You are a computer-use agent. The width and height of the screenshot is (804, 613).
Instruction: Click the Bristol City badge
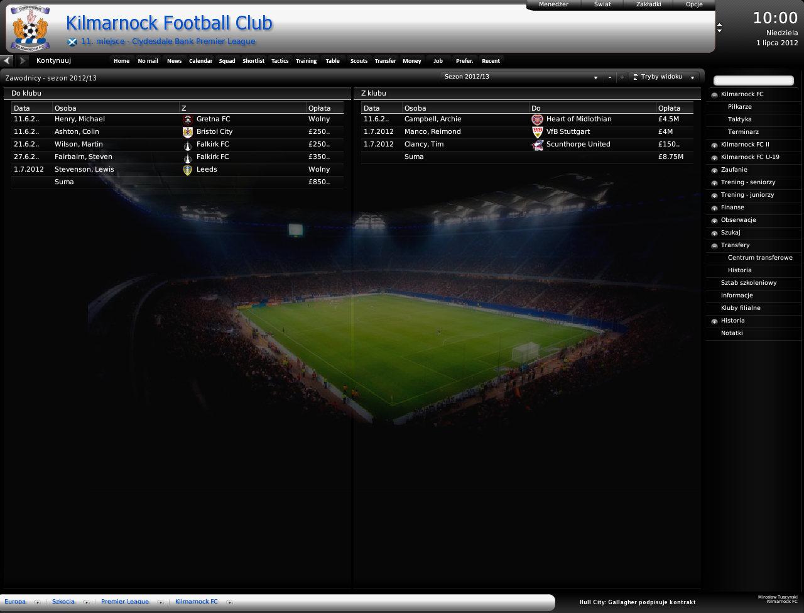(187, 132)
